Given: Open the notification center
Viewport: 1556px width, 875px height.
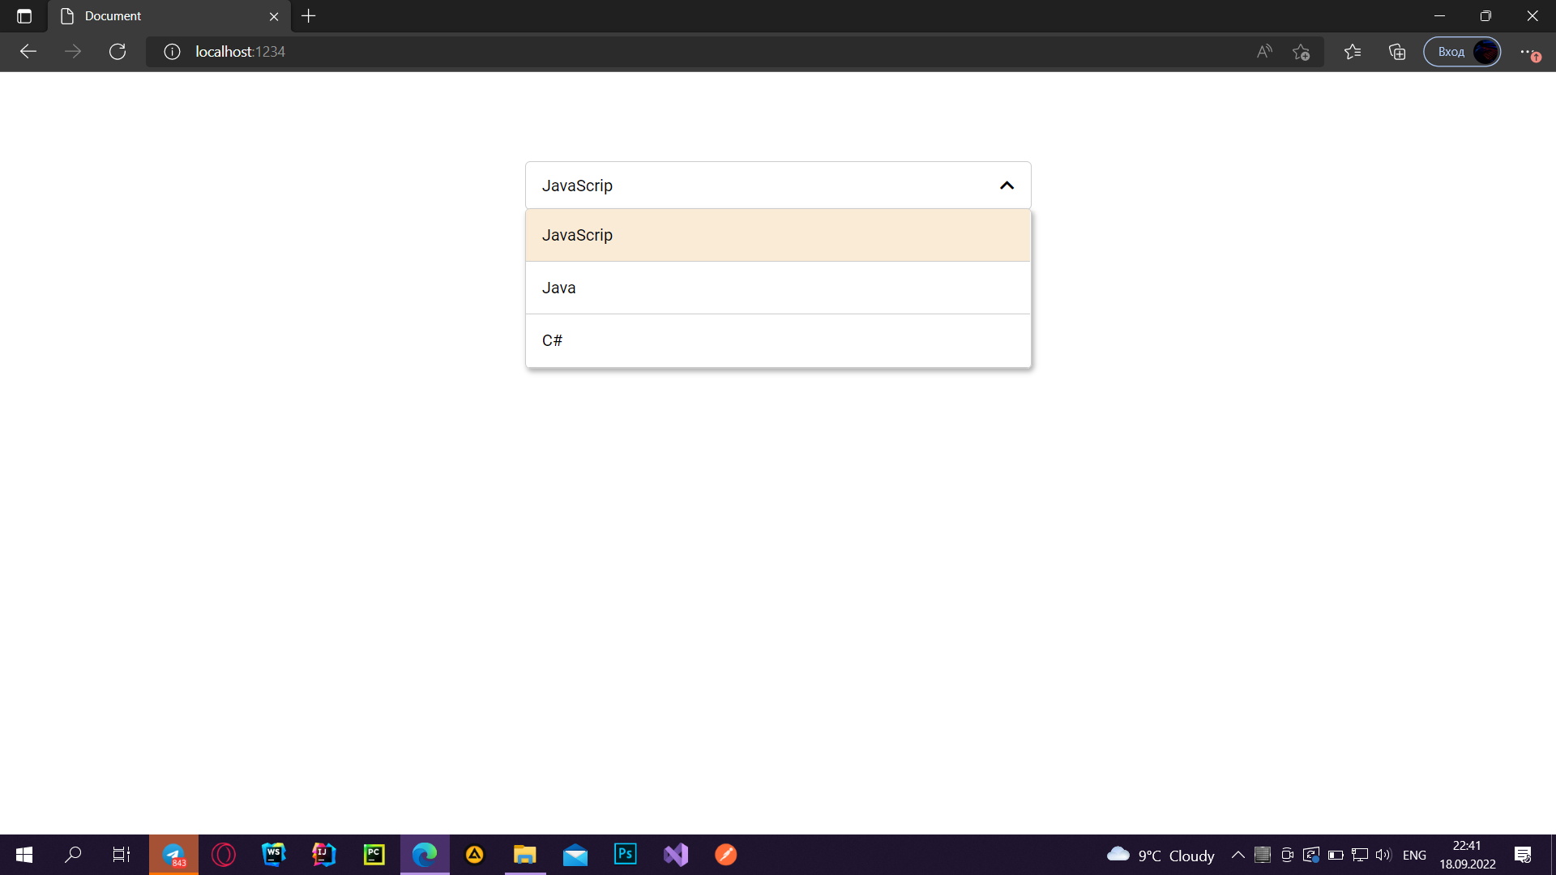Looking at the screenshot, I should coord(1523,855).
